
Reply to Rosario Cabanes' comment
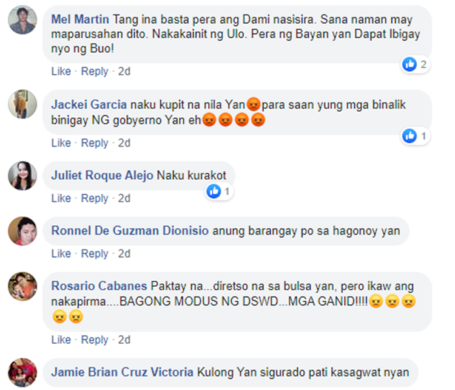[x=95, y=340]
